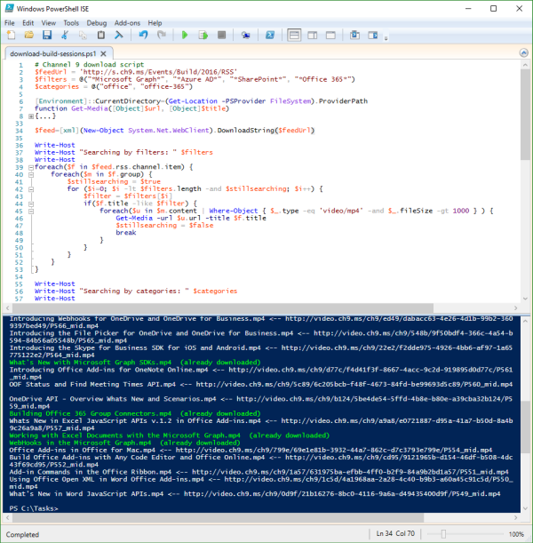Click the Open script folder icon

(x=28, y=35)
